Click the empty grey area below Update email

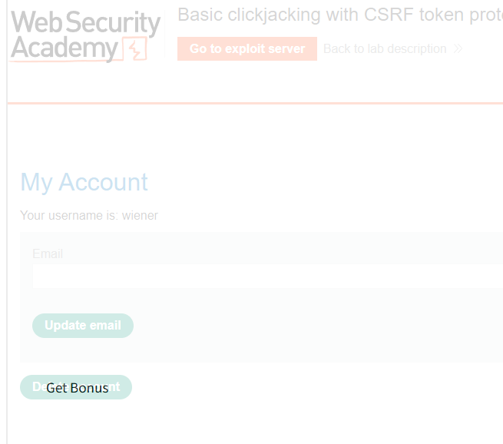click(256, 350)
